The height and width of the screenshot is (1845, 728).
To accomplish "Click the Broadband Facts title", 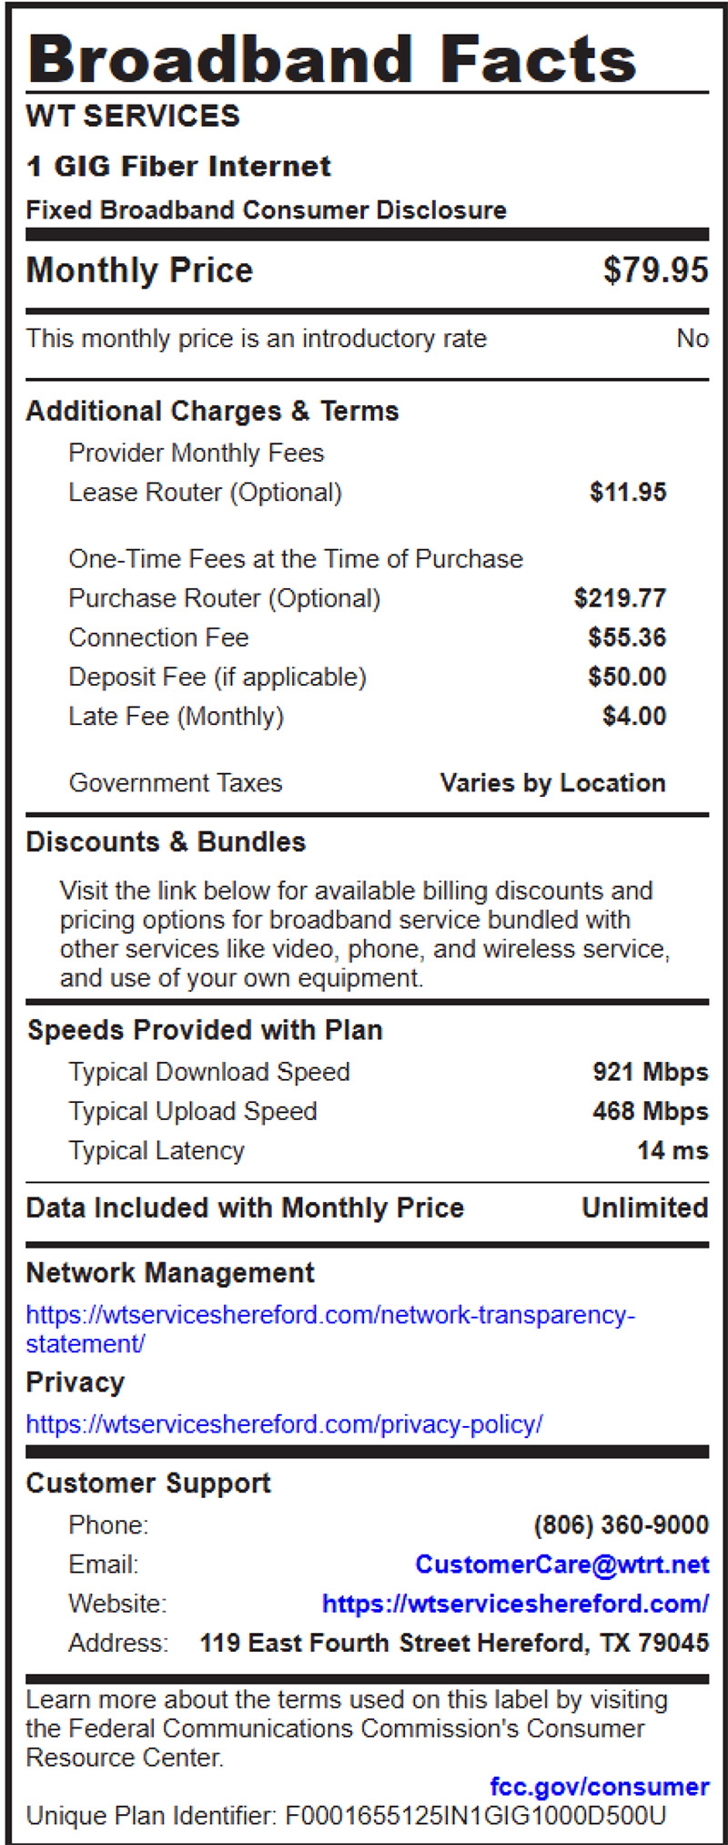I will point(332,60).
